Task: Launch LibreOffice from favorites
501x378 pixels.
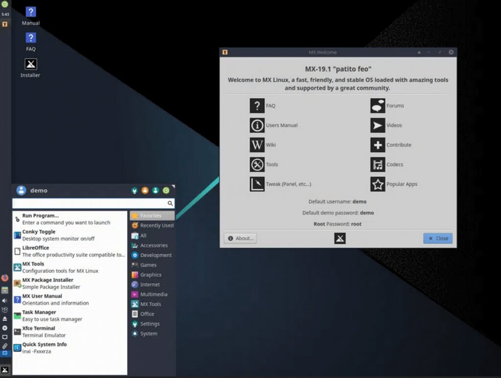Action: 69,251
